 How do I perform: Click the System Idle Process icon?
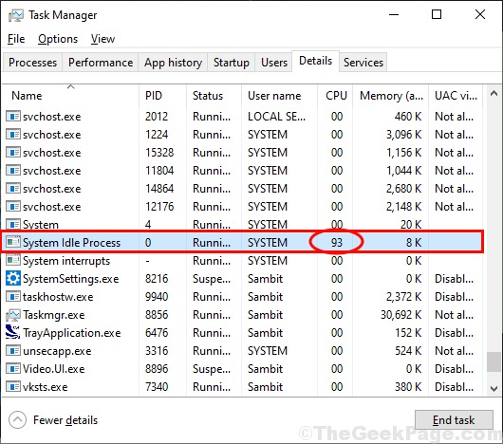pyautogui.click(x=13, y=242)
